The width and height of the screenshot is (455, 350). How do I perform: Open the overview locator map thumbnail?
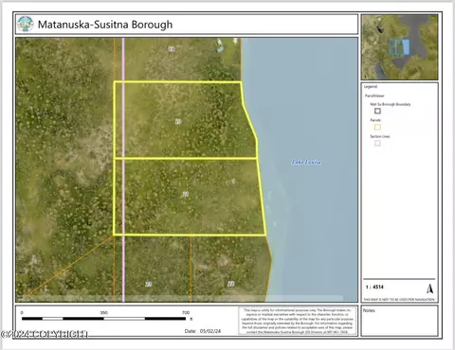point(400,47)
